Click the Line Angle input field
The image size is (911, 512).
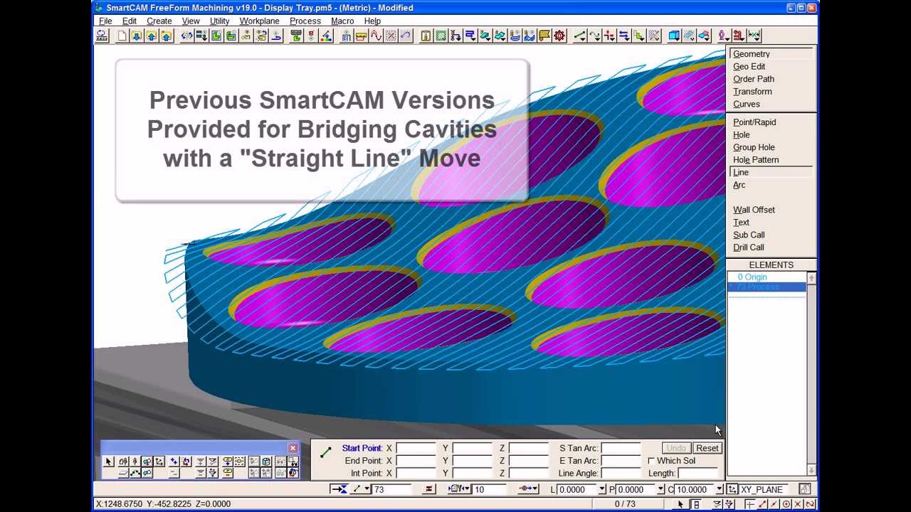click(621, 473)
